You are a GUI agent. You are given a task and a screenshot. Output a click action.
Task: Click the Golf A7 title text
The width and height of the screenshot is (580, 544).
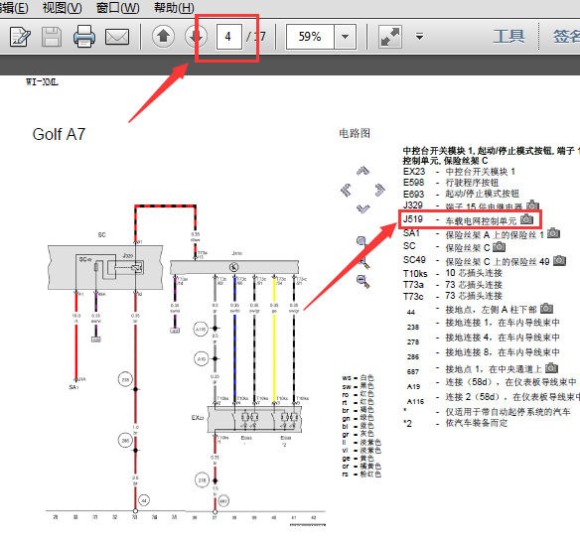[x=59, y=134]
